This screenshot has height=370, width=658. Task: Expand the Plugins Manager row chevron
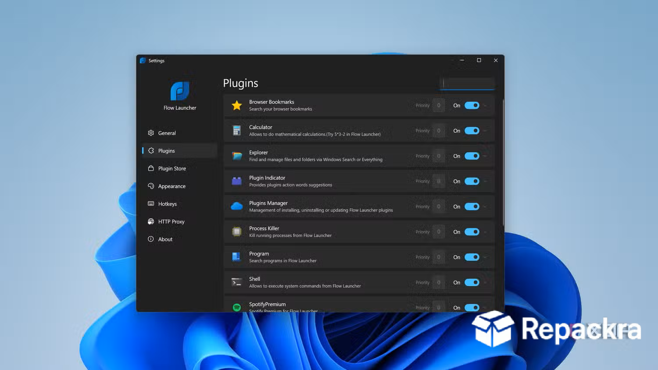pos(486,207)
